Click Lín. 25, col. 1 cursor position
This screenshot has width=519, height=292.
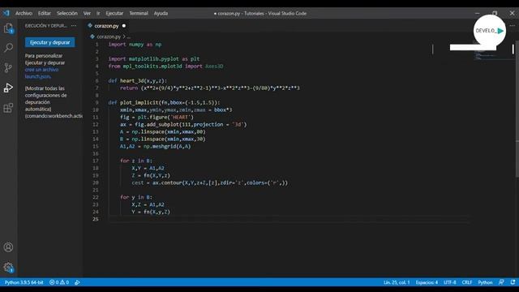coord(397,282)
